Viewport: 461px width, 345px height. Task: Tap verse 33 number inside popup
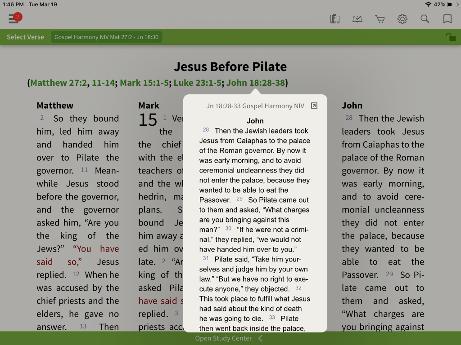point(272,318)
